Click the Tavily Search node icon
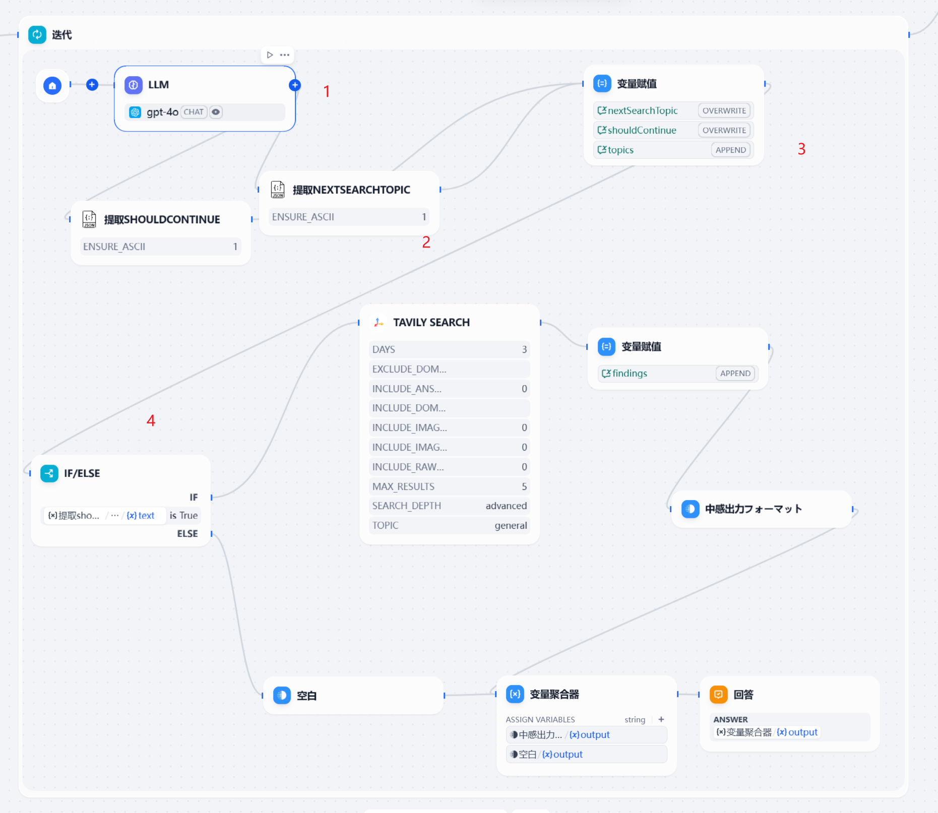The image size is (938, 813). 379,323
